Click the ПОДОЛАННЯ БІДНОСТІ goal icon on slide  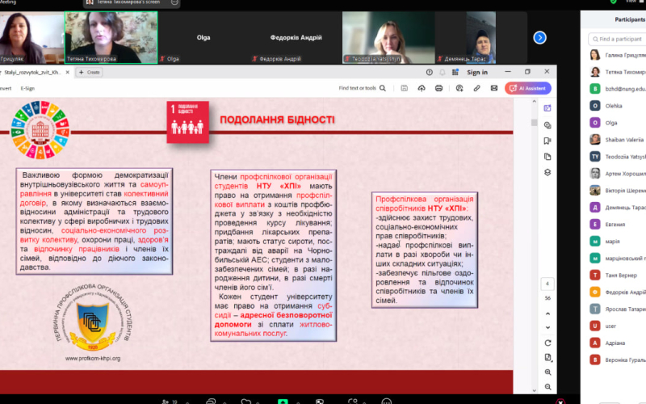188,122
